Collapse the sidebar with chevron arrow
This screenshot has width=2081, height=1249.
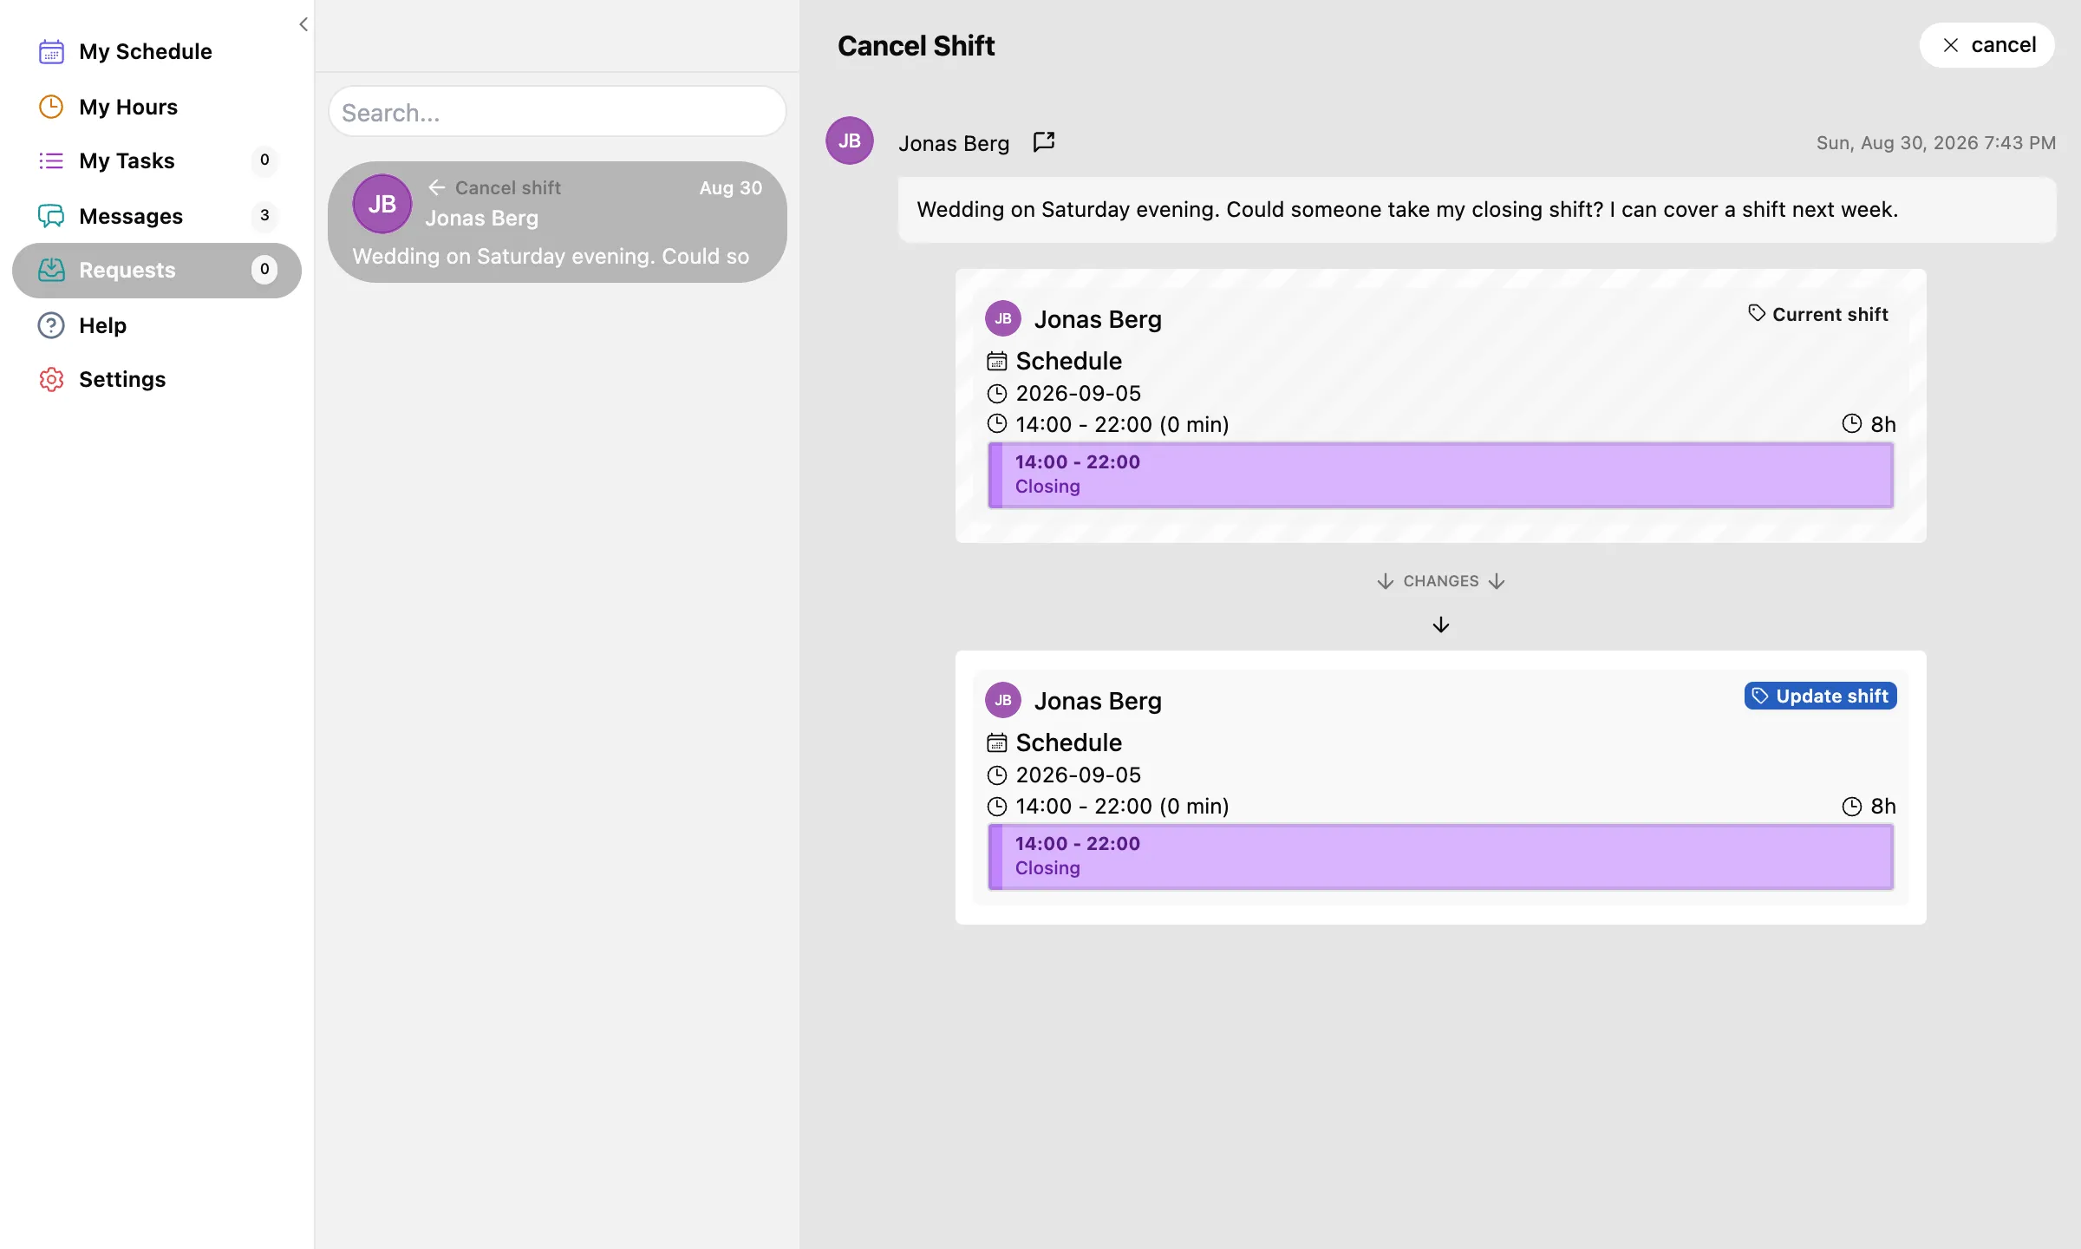(303, 24)
